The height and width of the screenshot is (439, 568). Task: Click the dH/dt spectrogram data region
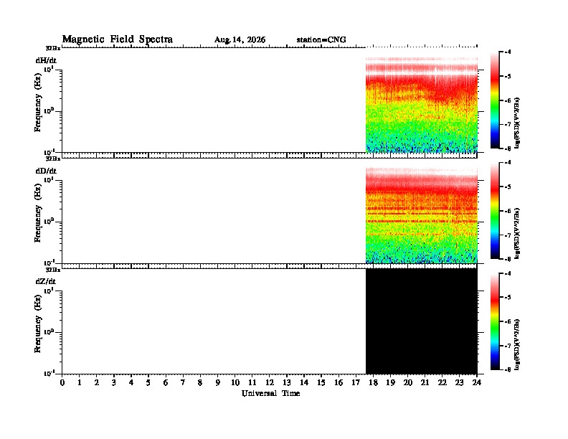click(422, 105)
